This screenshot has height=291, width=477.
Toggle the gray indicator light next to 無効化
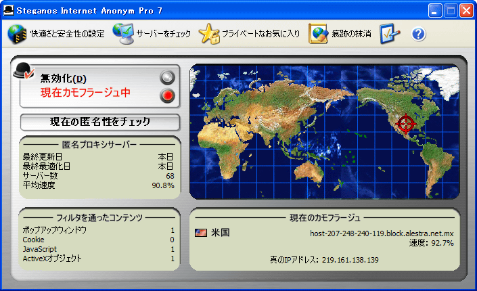point(167,77)
